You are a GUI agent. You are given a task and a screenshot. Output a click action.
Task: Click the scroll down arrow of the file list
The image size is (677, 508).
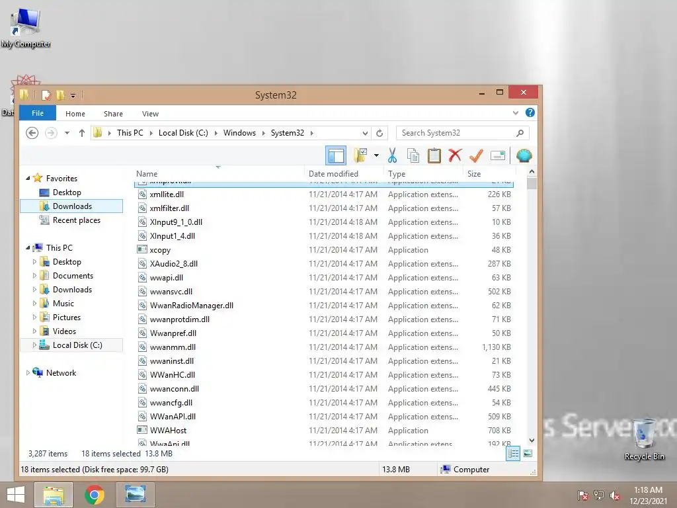[532, 441]
